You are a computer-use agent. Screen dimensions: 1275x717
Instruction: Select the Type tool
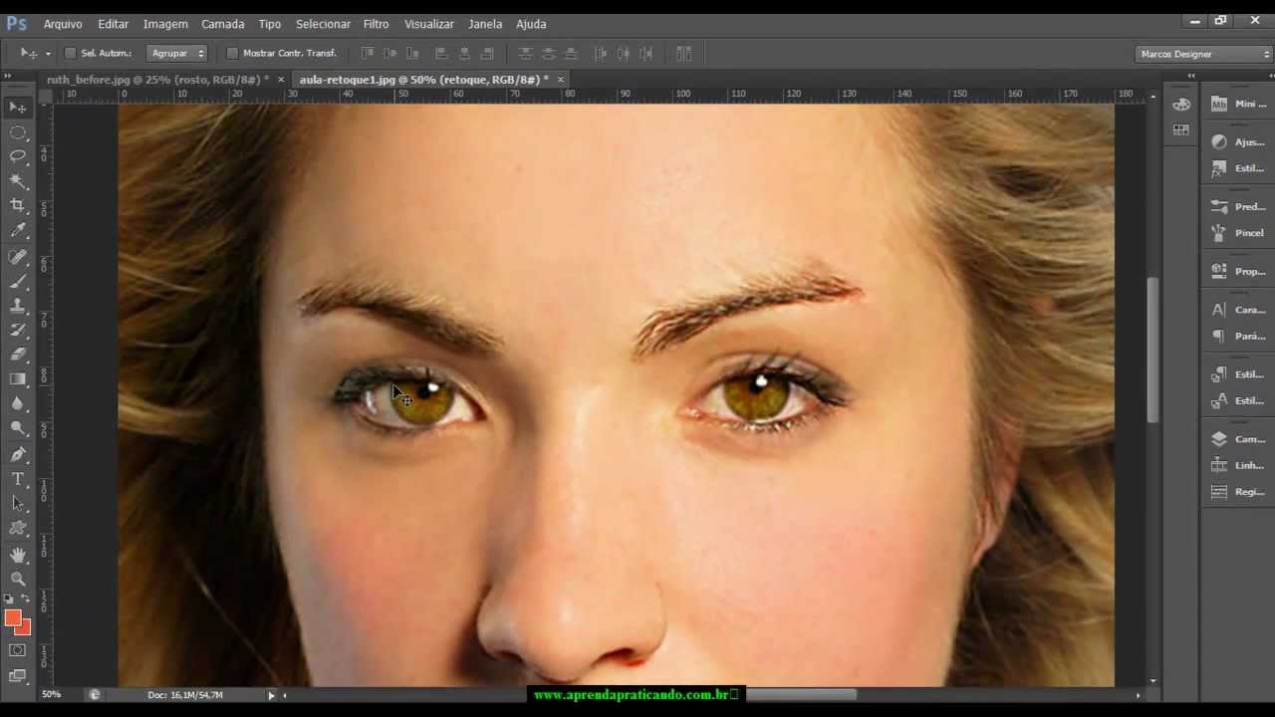[18, 479]
